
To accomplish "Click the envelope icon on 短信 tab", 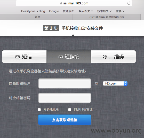I will click(18, 57).
